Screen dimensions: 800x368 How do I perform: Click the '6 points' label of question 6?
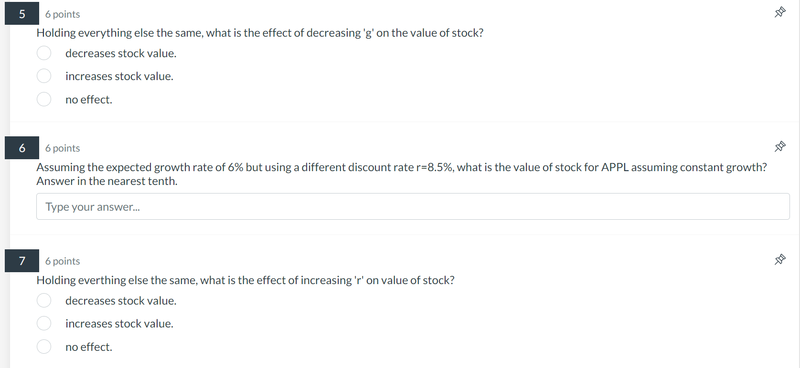click(63, 148)
